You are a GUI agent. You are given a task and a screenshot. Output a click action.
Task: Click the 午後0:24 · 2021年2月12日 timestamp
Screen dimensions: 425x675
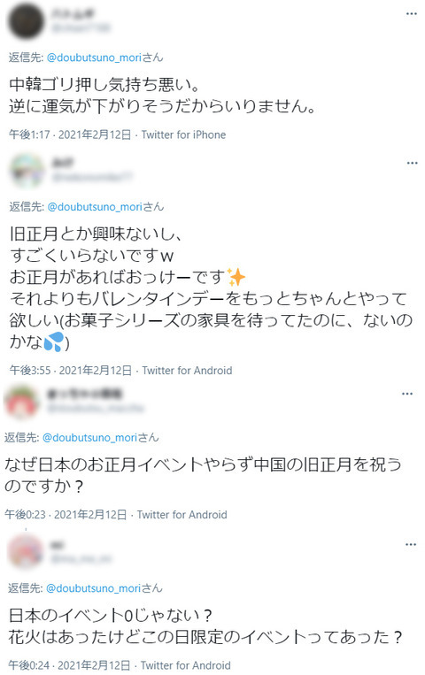click(69, 665)
